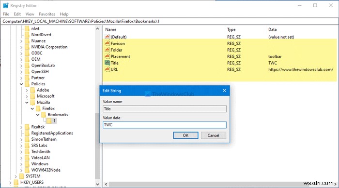Expand the Adobe tree node
Image resolution: width=339 pixels, height=188 pixels.
pyautogui.click(x=27, y=90)
